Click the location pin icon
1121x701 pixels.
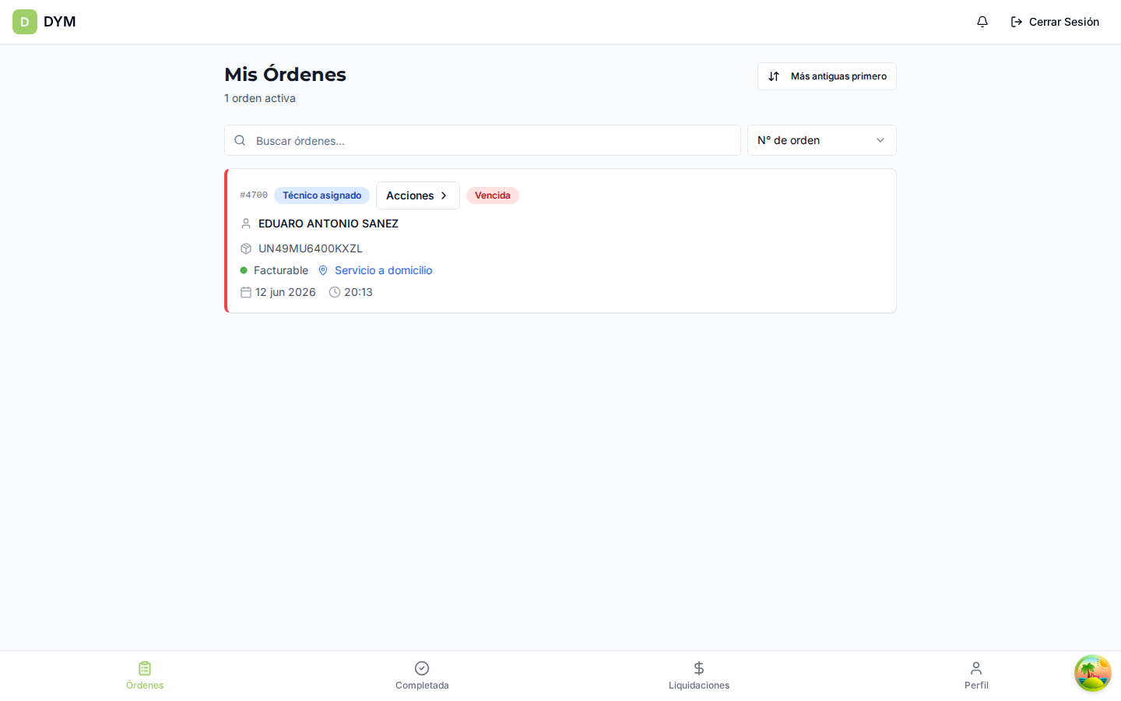(x=323, y=270)
